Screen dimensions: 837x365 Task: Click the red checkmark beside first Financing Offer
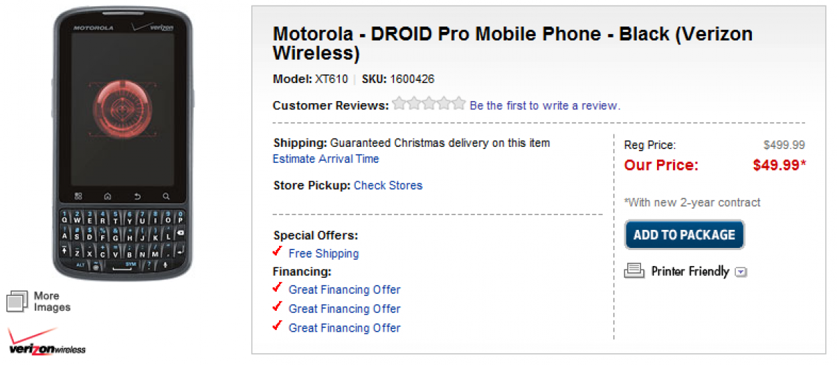pyautogui.click(x=278, y=288)
